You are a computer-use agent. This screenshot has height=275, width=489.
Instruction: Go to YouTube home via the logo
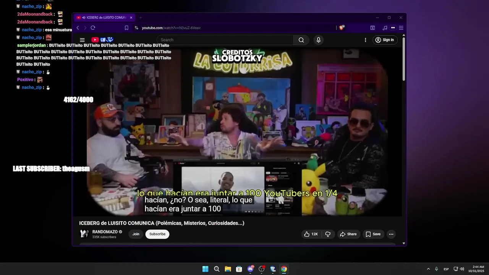click(x=102, y=40)
